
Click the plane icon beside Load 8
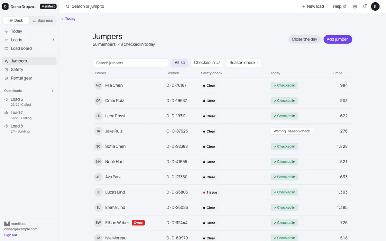[6, 126]
